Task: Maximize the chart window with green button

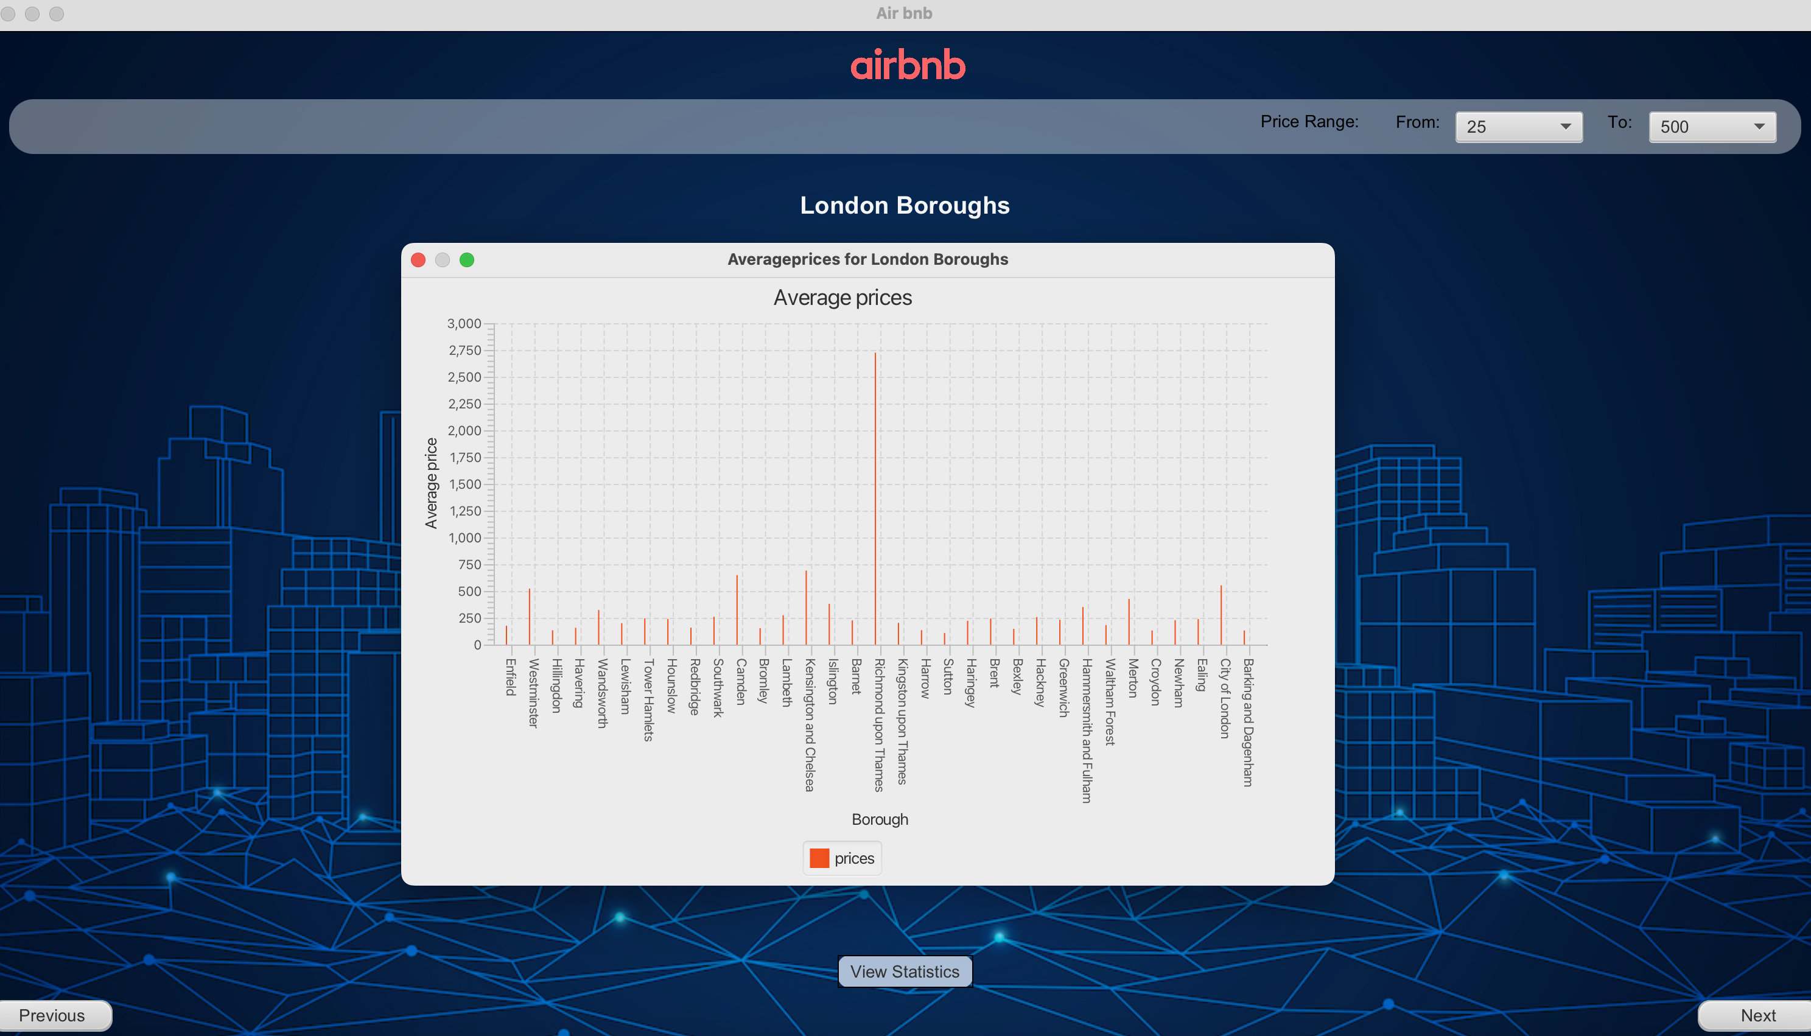Action: click(467, 260)
